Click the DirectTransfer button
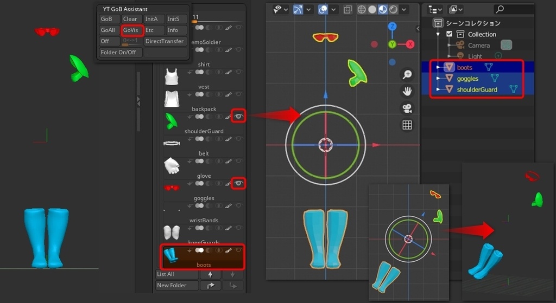Image resolution: width=556 pixels, height=303 pixels. click(165, 41)
